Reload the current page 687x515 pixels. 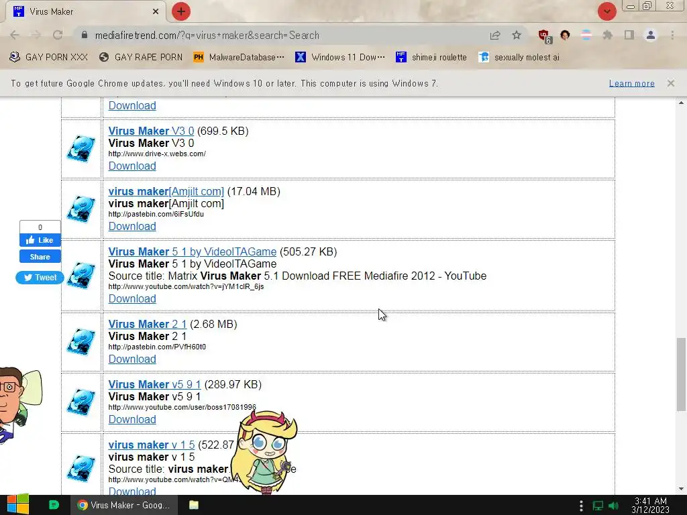pyautogui.click(x=58, y=35)
